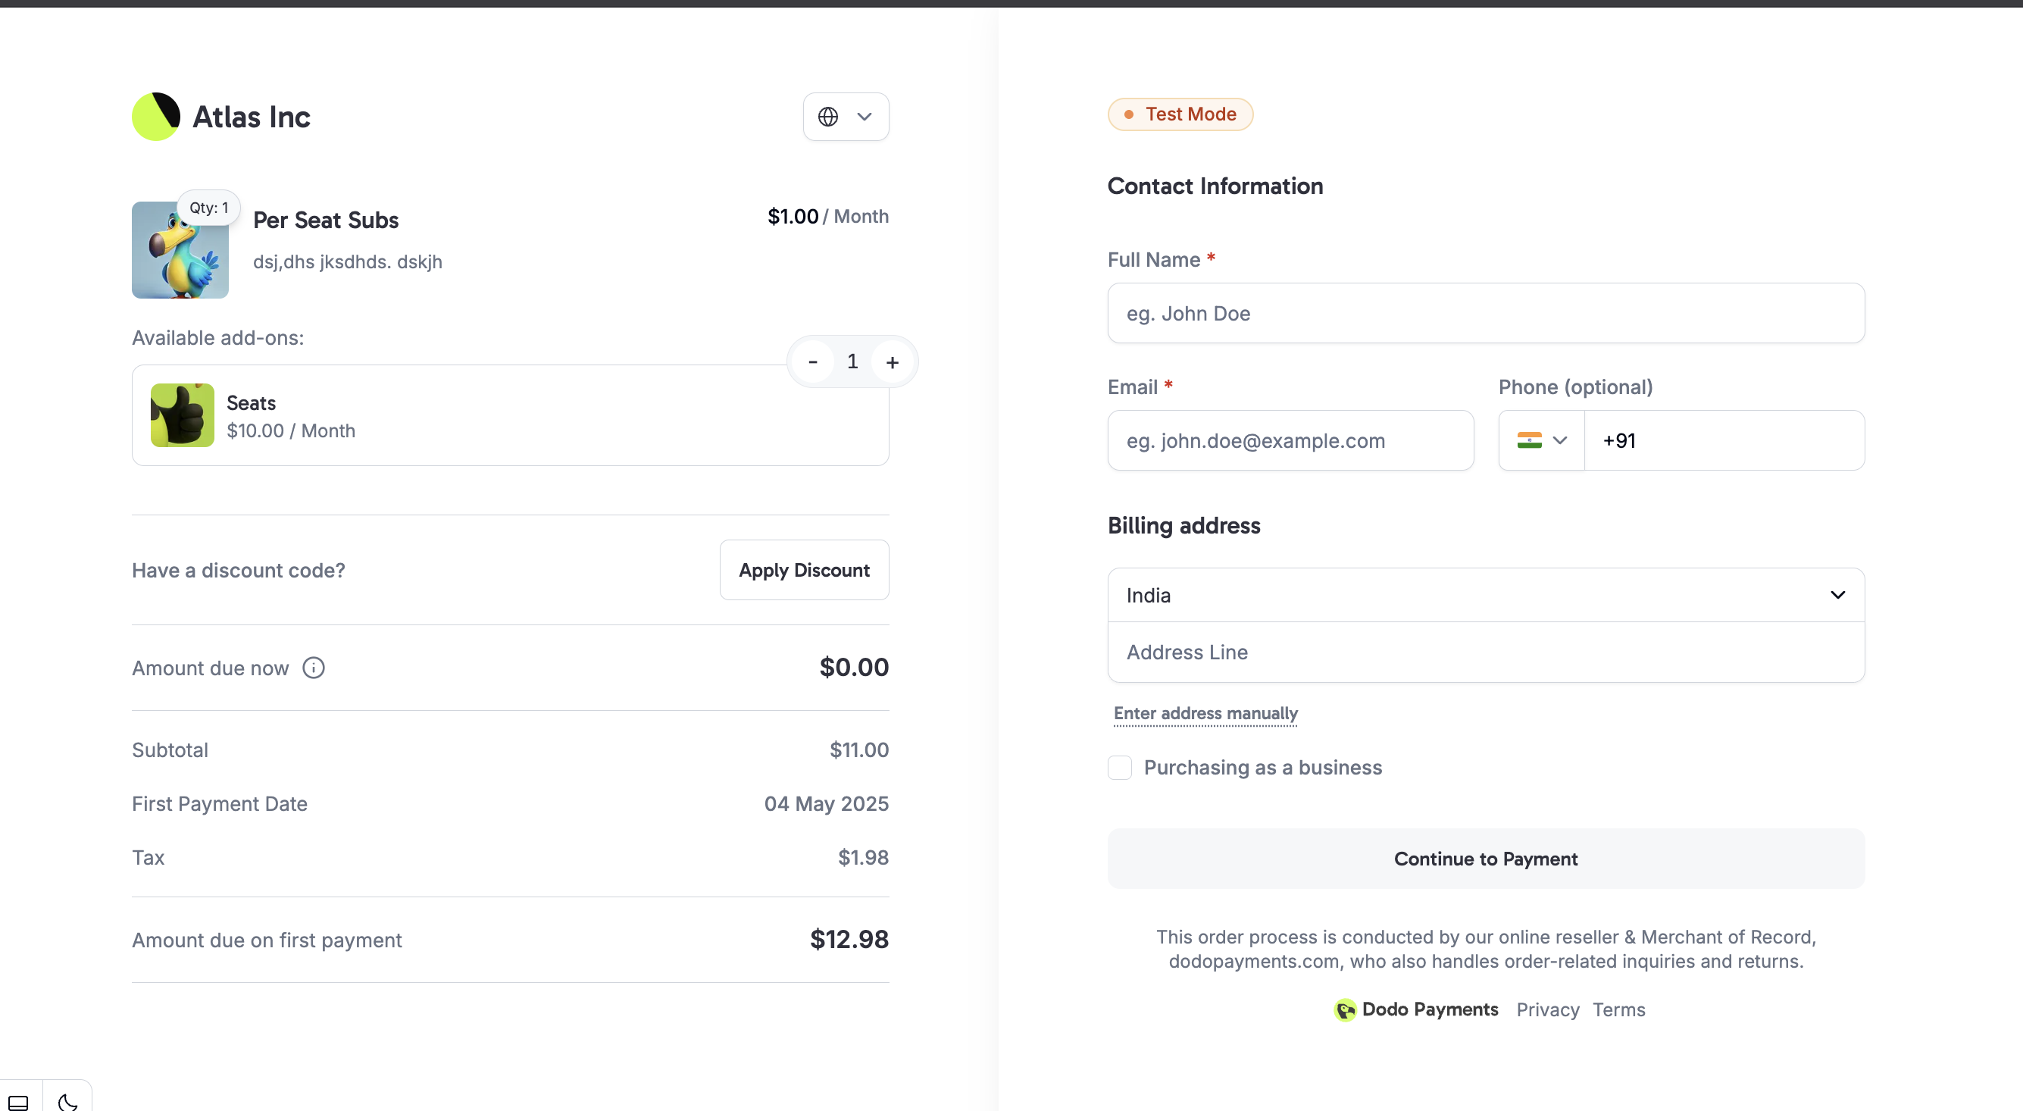2023x1111 pixels.
Task: Open the phone country flag dropdown
Action: click(x=1541, y=441)
